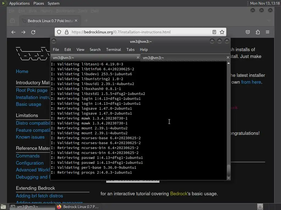The height and width of the screenshot is (210, 281).
Task: Open the Advanced Workflows sidebar link
Action: click(33, 170)
